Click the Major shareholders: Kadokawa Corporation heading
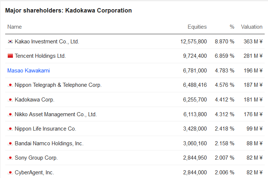 (68, 11)
